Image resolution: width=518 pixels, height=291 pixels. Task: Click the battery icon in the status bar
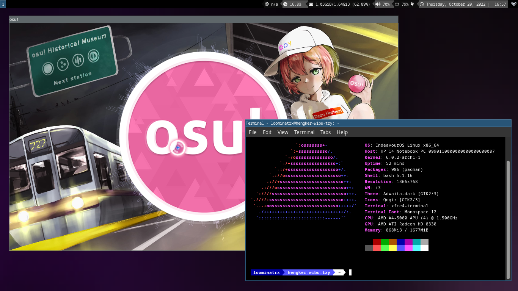coord(397,4)
